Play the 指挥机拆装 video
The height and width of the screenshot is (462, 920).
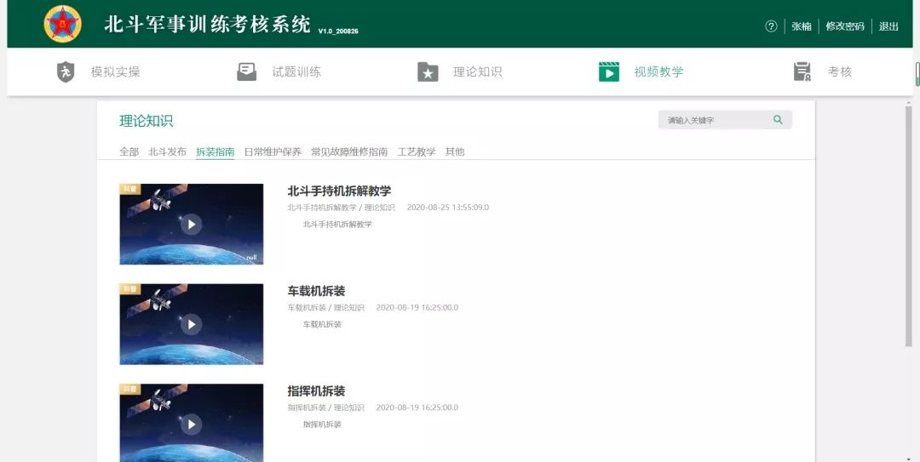pos(192,423)
